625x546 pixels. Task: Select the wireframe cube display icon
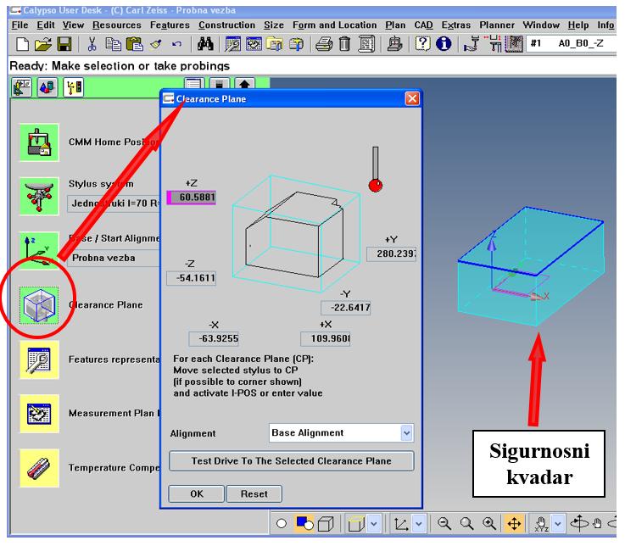(x=326, y=524)
